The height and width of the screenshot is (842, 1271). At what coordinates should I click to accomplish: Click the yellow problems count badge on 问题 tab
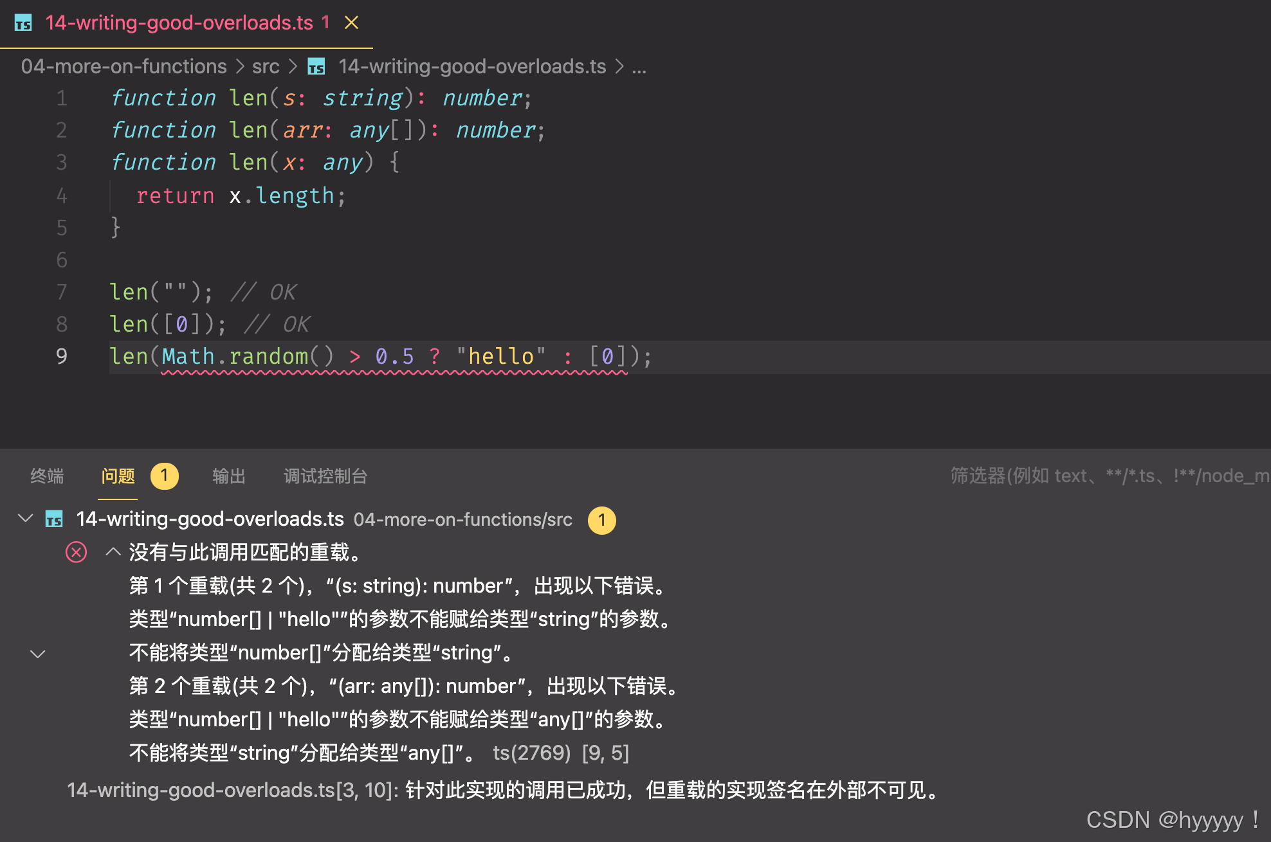click(x=164, y=476)
